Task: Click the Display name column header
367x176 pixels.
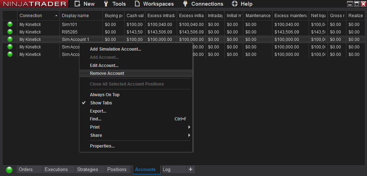Action: 81,15
